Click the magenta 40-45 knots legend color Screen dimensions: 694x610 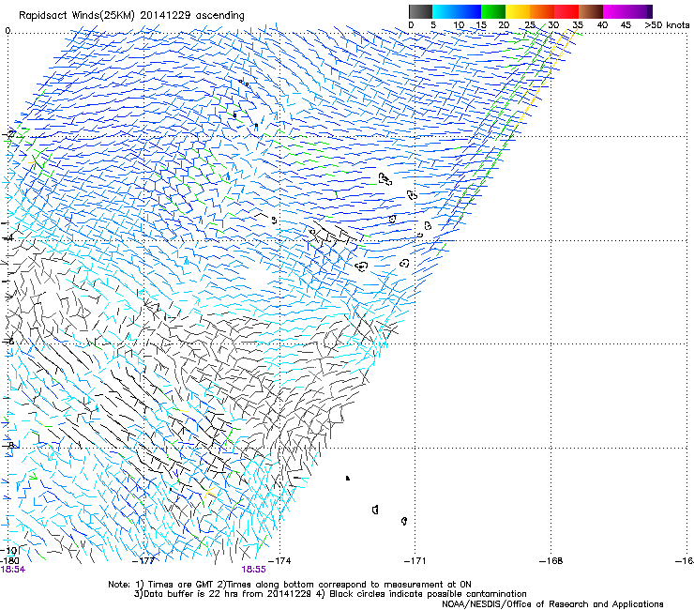[x=615, y=11]
